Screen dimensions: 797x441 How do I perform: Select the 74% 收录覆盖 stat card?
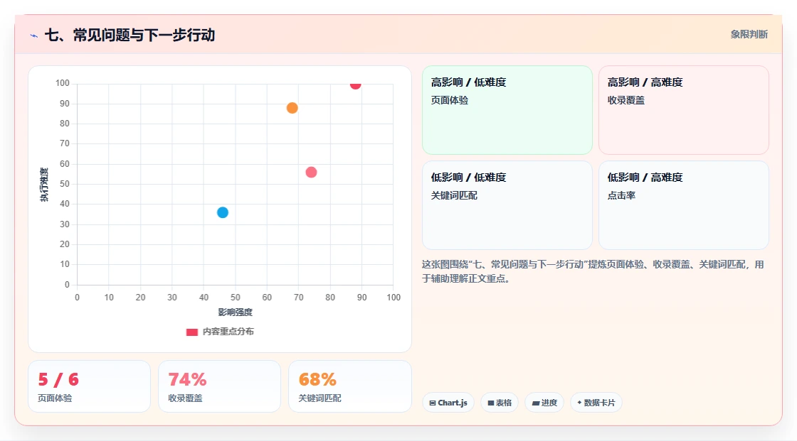220,386
